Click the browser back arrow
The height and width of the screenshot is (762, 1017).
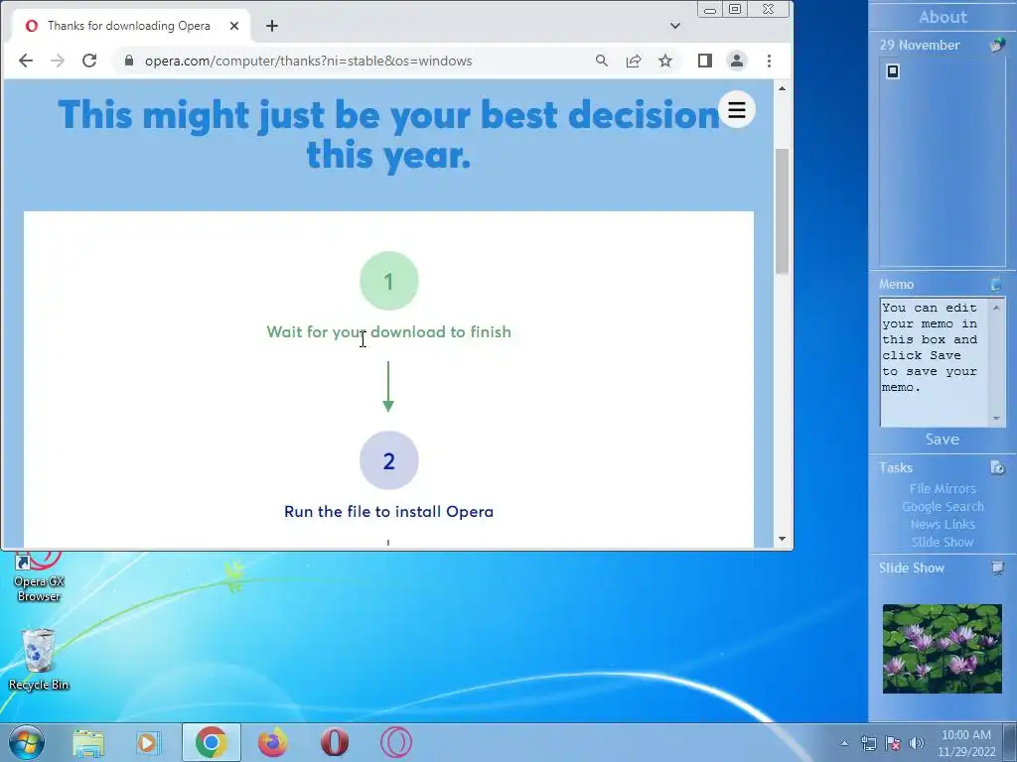pyautogui.click(x=25, y=61)
